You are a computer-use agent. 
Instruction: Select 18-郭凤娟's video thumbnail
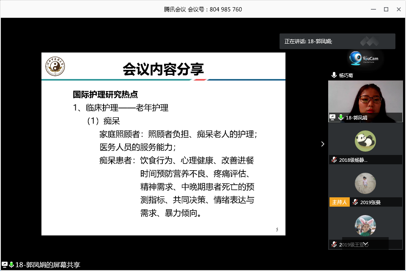[x=365, y=97]
